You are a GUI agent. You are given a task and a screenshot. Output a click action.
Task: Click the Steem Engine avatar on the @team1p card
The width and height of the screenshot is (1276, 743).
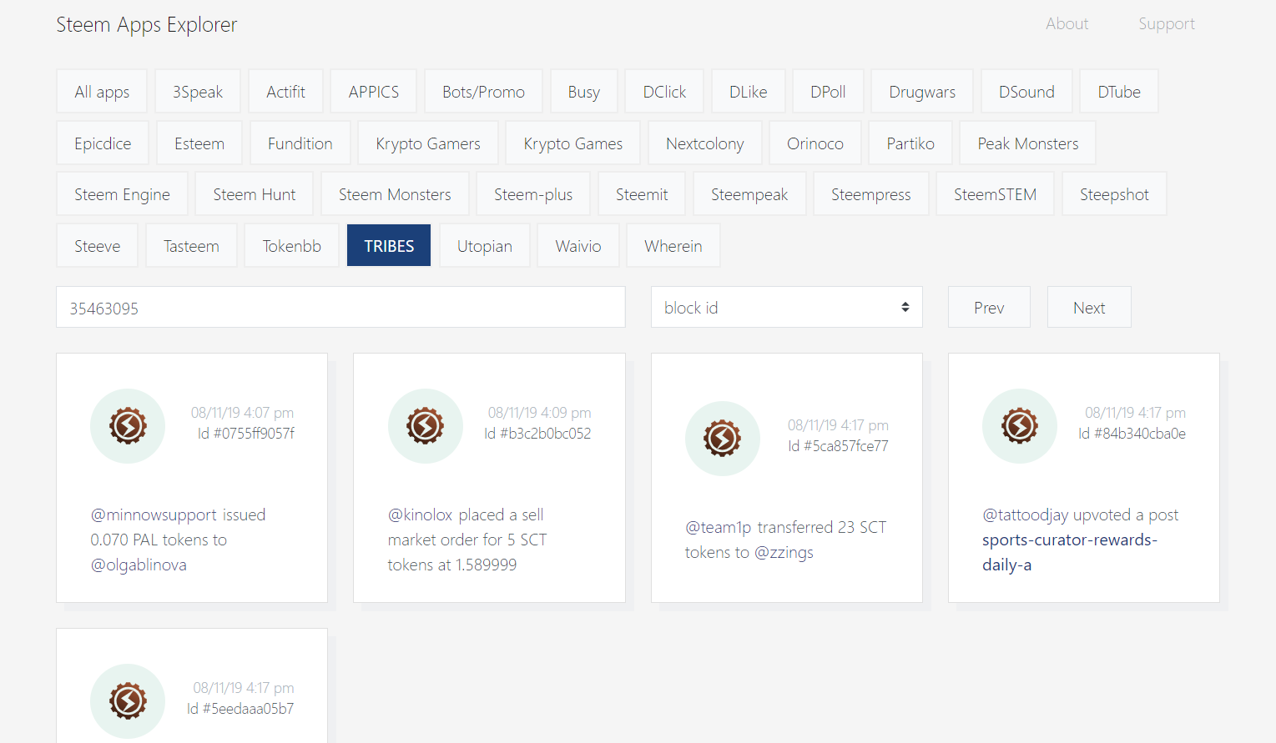tap(723, 439)
